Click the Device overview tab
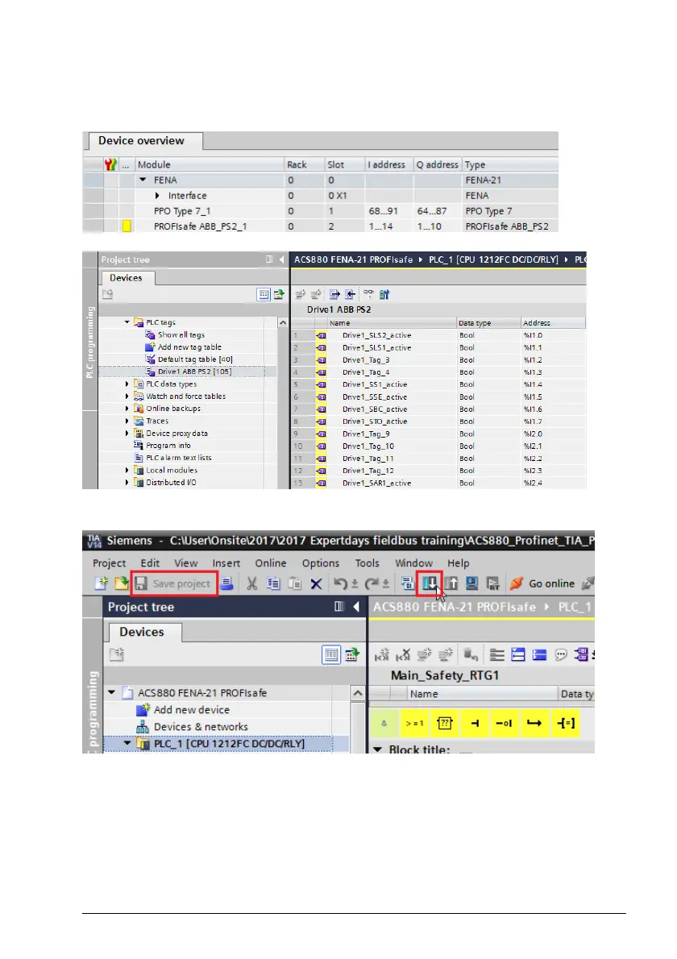This screenshot has width=677, height=959. point(141,141)
